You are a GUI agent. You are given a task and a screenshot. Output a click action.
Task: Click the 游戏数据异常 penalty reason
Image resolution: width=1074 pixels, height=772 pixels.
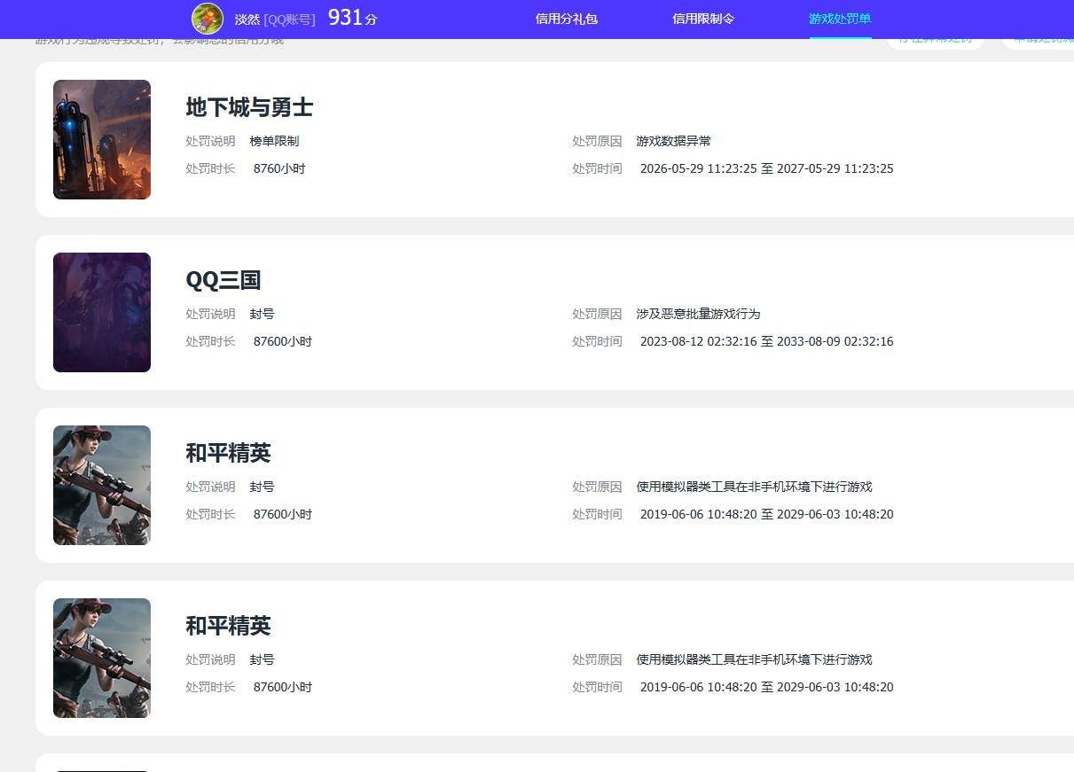tap(673, 141)
